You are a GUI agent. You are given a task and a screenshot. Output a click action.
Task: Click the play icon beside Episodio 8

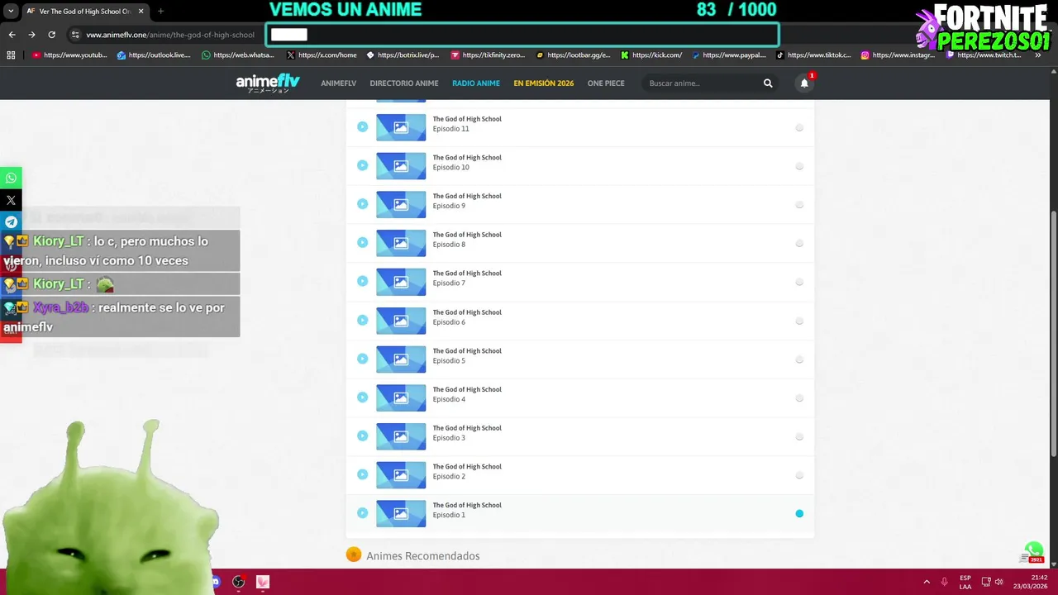362,242
